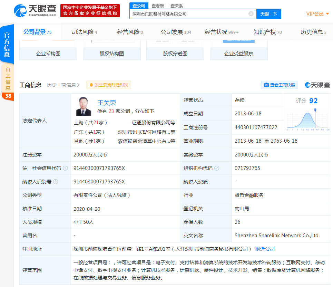Viewport: 333px width, 287px height.
Task: Open the 司法风险 tab
Action: point(84,32)
